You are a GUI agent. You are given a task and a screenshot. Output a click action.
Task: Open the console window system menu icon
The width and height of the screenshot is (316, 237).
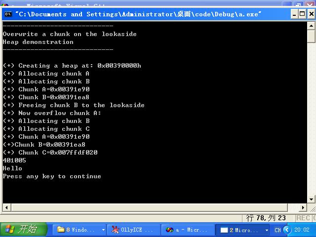[x=8, y=14]
